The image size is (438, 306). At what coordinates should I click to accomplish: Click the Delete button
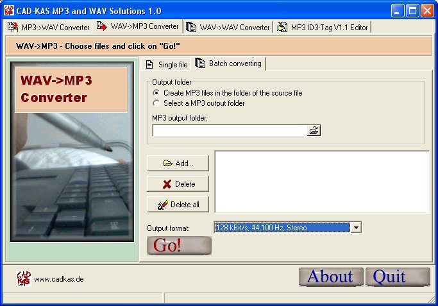tap(178, 184)
